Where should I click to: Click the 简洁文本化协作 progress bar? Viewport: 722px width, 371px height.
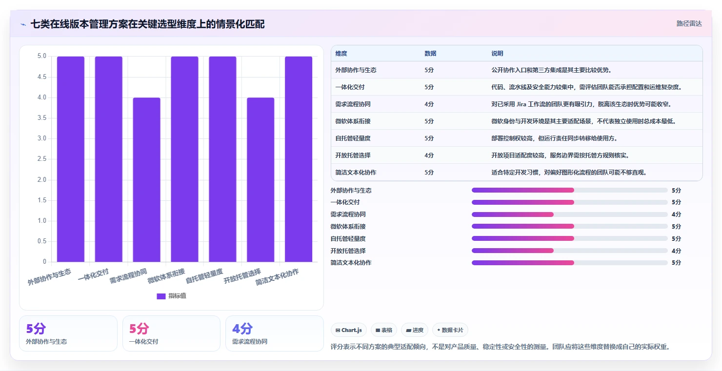point(569,263)
